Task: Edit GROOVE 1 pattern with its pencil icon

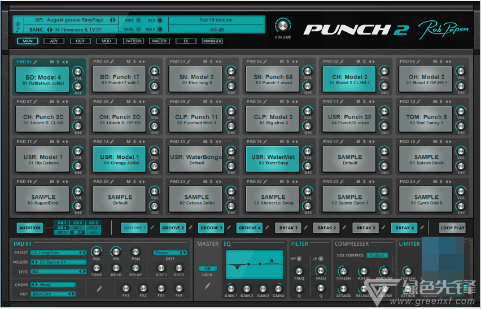Action: 152,228
